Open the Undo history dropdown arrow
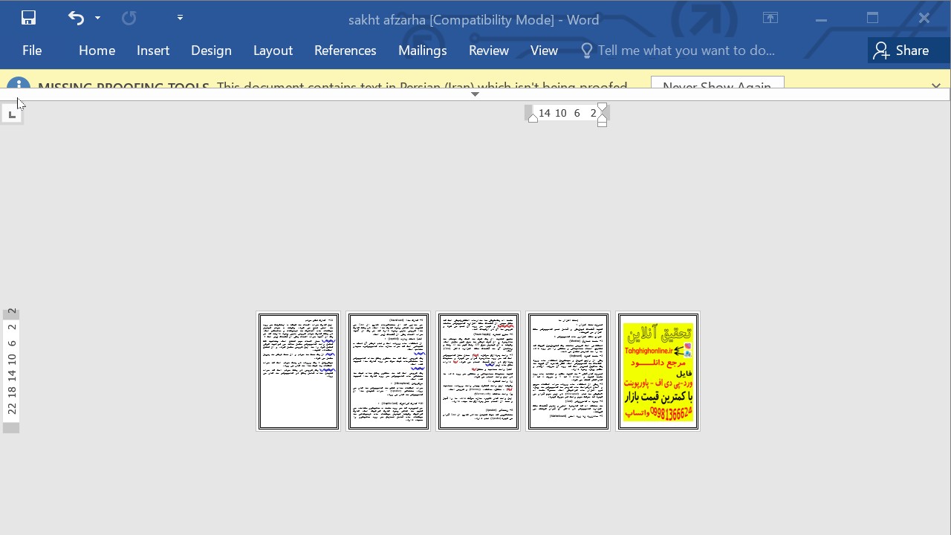The height and width of the screenshot is (535, 951). coord(97,18)
